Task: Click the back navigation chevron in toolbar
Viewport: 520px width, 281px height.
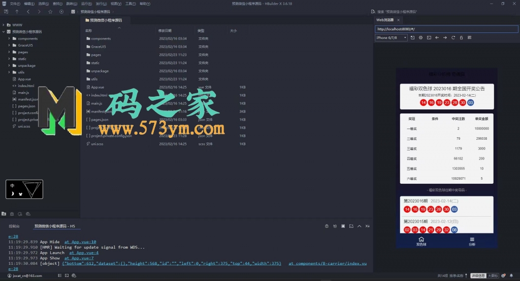Action: point(28,12)
